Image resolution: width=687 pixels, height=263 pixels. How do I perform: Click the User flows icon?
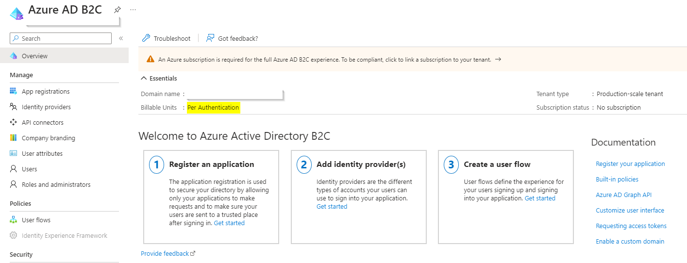click(14, 220)
